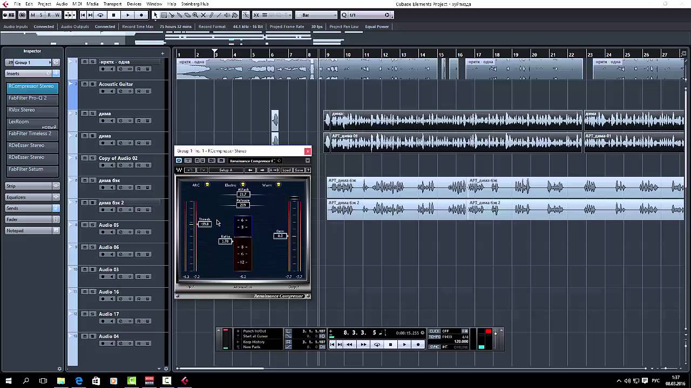Mute the Acoustic Guitar track

pos(85,84)
